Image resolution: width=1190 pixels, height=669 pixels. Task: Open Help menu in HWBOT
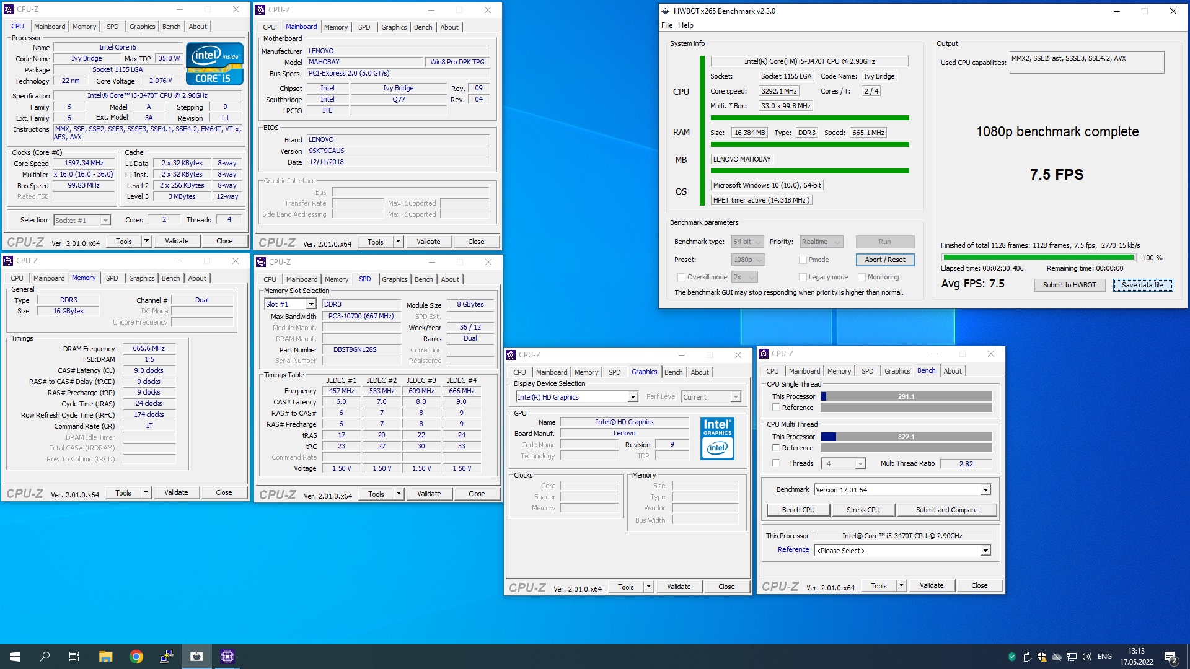pyautogui.click(x=685, y=25)
